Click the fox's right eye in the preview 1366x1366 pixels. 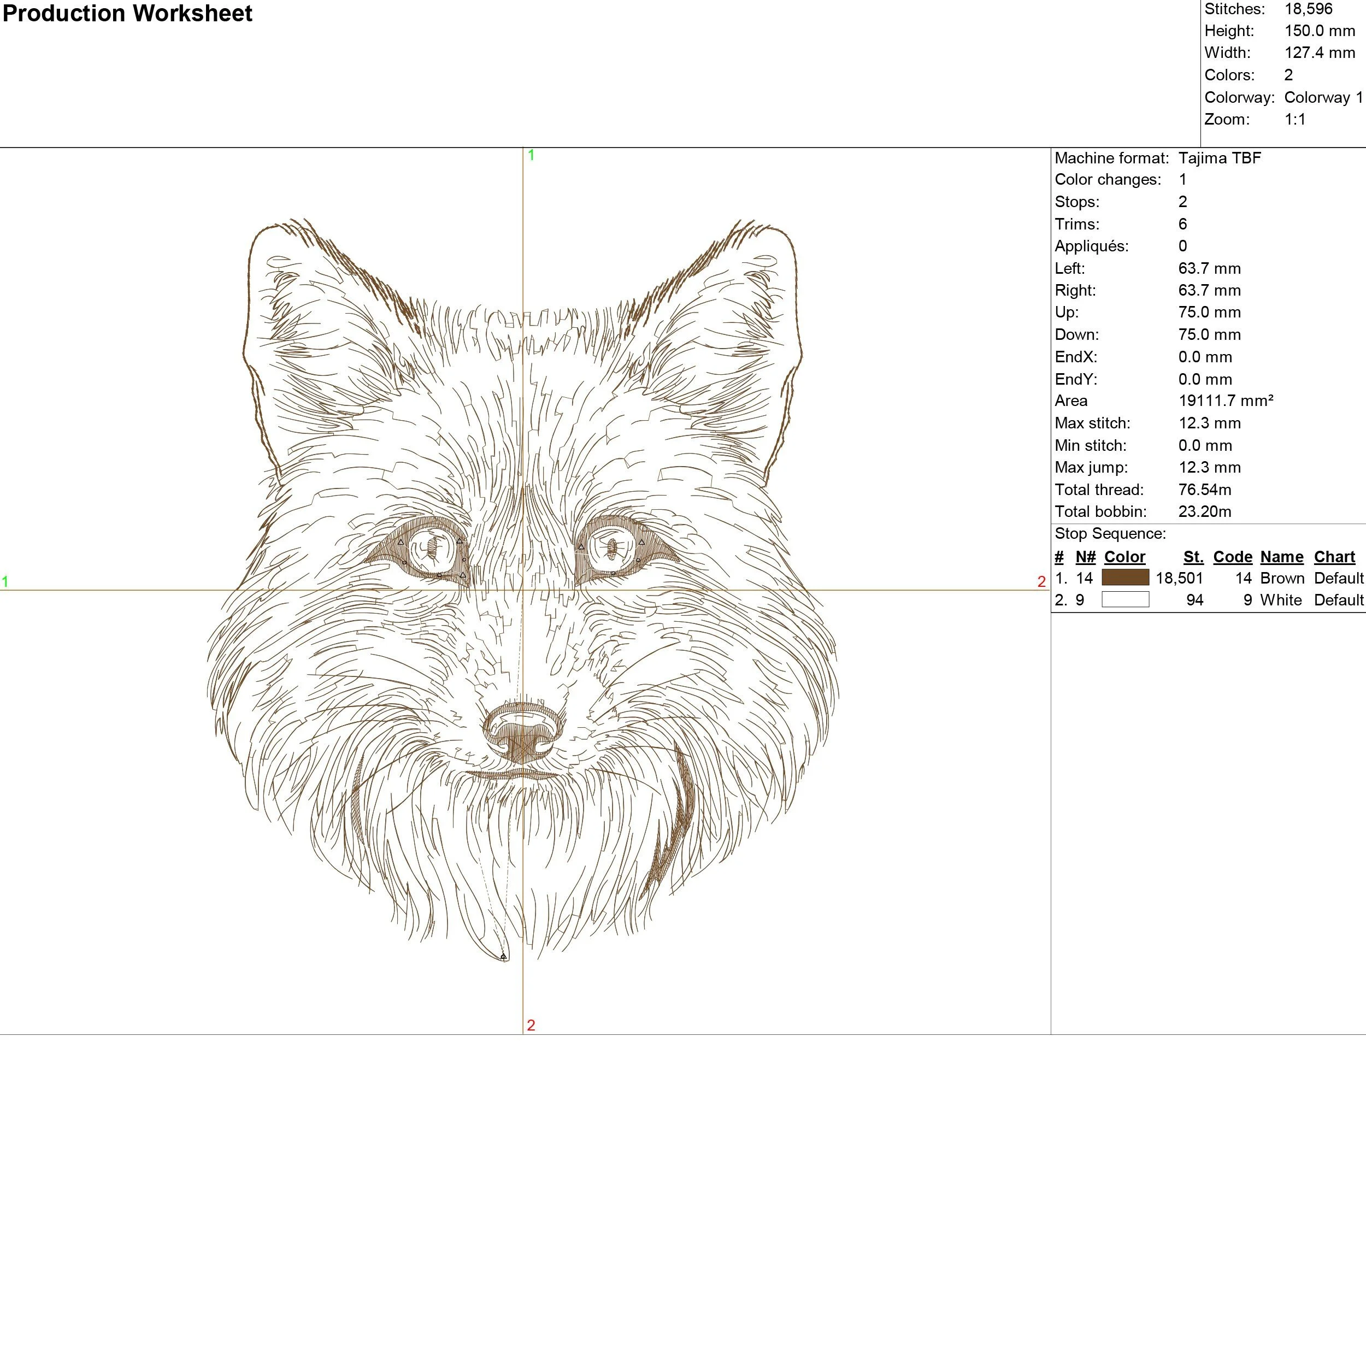click(613, 548)
